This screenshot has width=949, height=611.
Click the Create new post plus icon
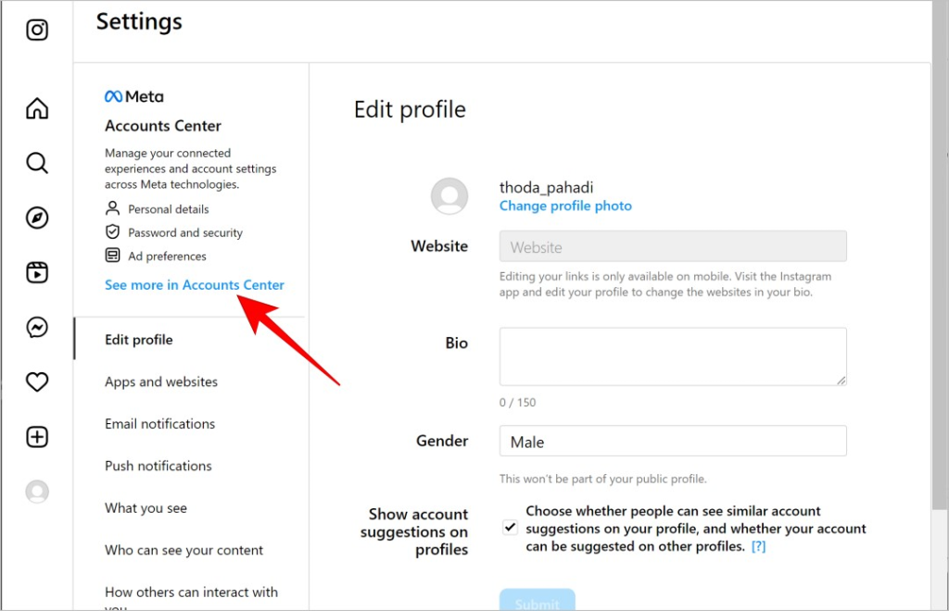pos(37,436)
